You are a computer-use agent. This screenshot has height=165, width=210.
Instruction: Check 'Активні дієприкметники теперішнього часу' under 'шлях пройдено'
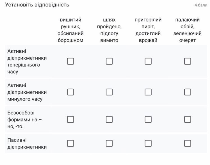click(x=109, y=61)
